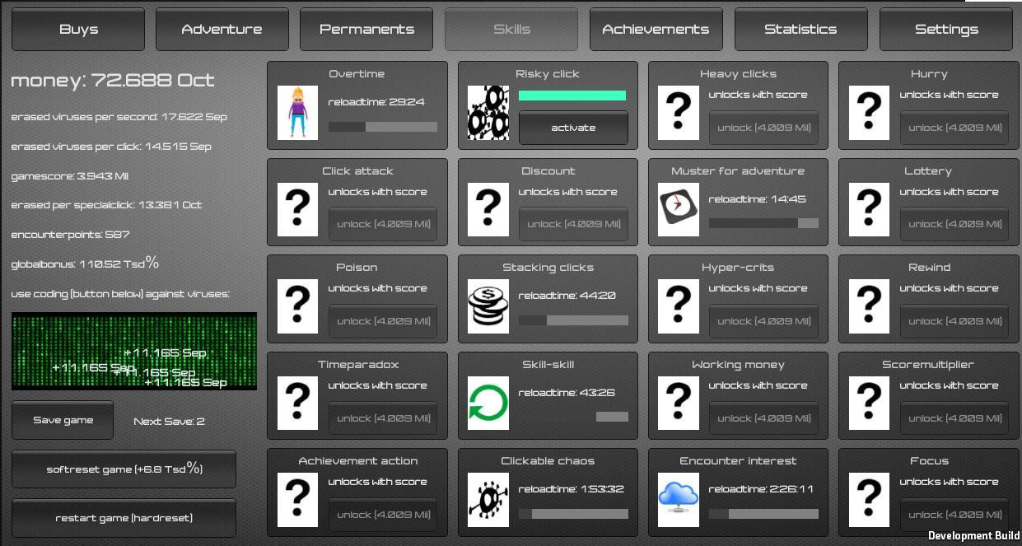Viewport: 1022px width, 546px height.
Task: Click the Muster for adventure clock icon
Action: tap(679, 209)
